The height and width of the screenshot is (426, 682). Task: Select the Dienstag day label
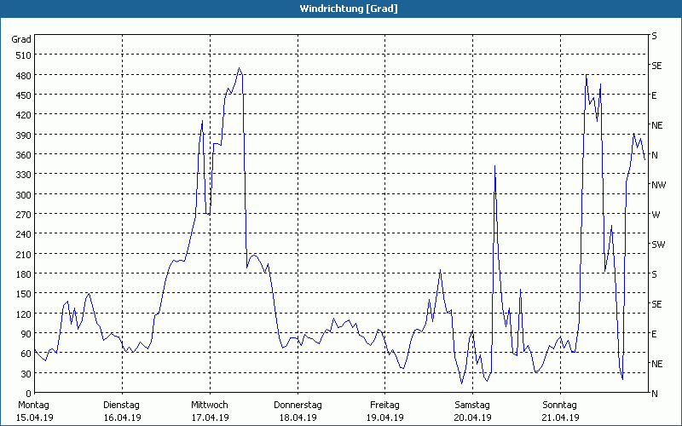[121, 405]
